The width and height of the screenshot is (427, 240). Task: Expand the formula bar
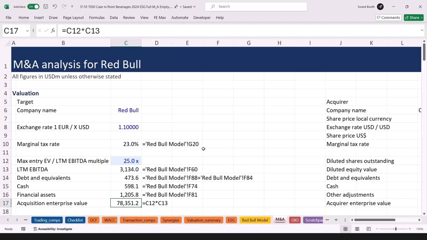(422, 31)
